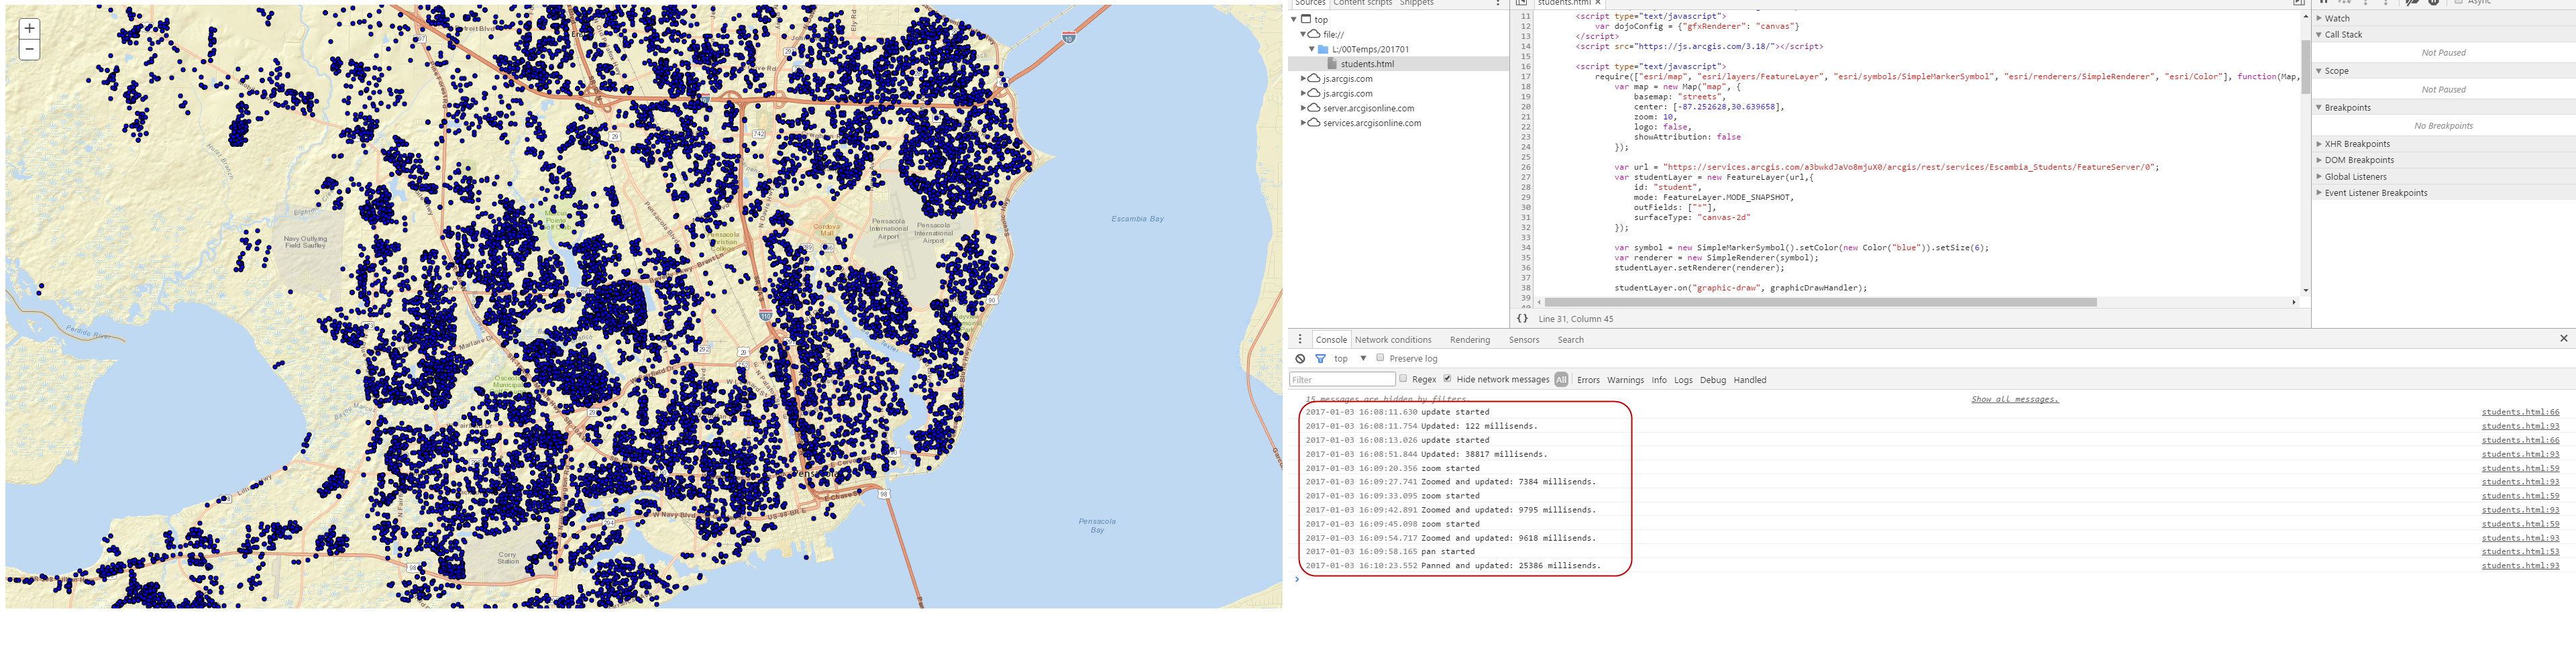Filter console by Info
Image resolution: width=2576 pixels, height=648 pixels.
coord(1659,380)
